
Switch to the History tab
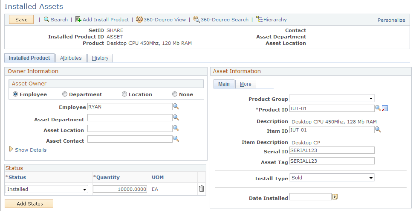[100, 58]
